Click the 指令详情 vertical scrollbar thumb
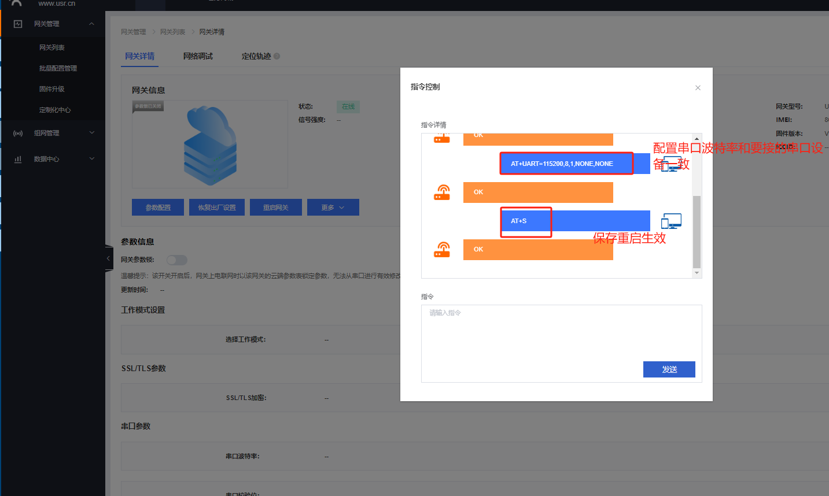 [697, 231]
